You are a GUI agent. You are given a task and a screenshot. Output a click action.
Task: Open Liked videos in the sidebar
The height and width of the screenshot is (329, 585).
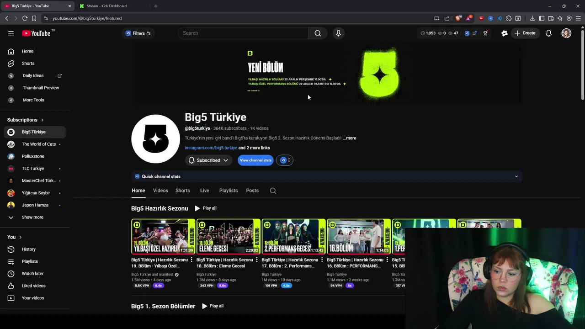[35, 286]
